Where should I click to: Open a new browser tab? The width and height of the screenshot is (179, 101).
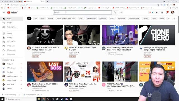[47, 2]
